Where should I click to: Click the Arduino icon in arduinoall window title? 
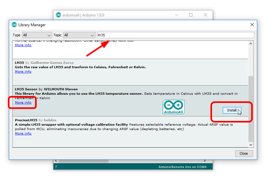tap(58, 15)
